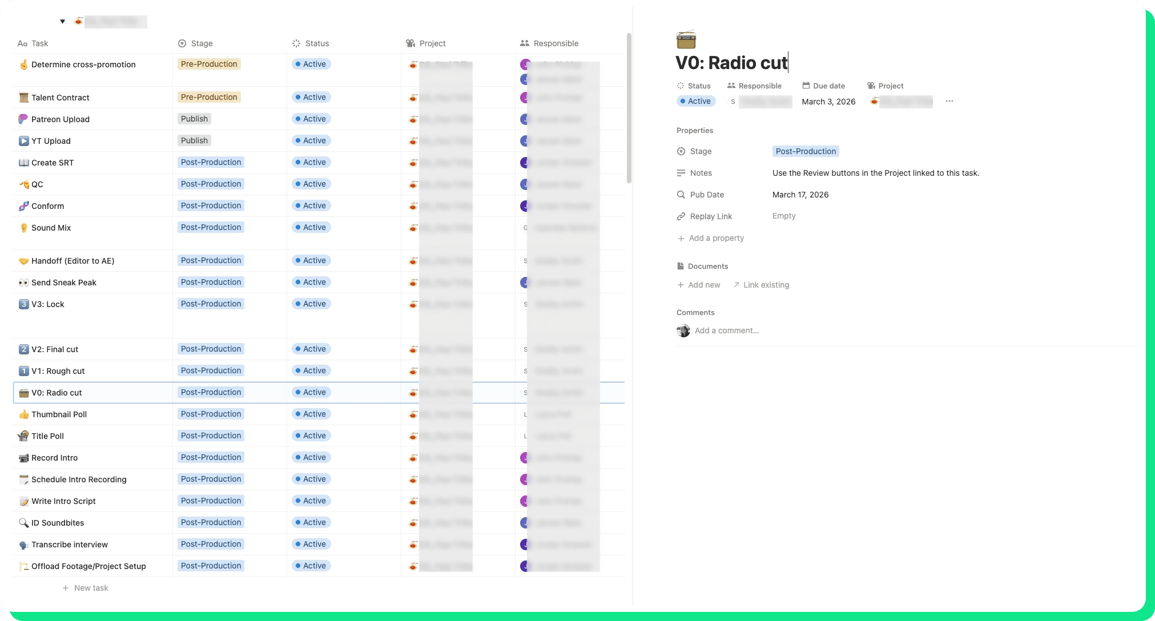The image size is (1155, 621).
Task: Click the V3: Lock number icon
Action: (x=23, y=304)
